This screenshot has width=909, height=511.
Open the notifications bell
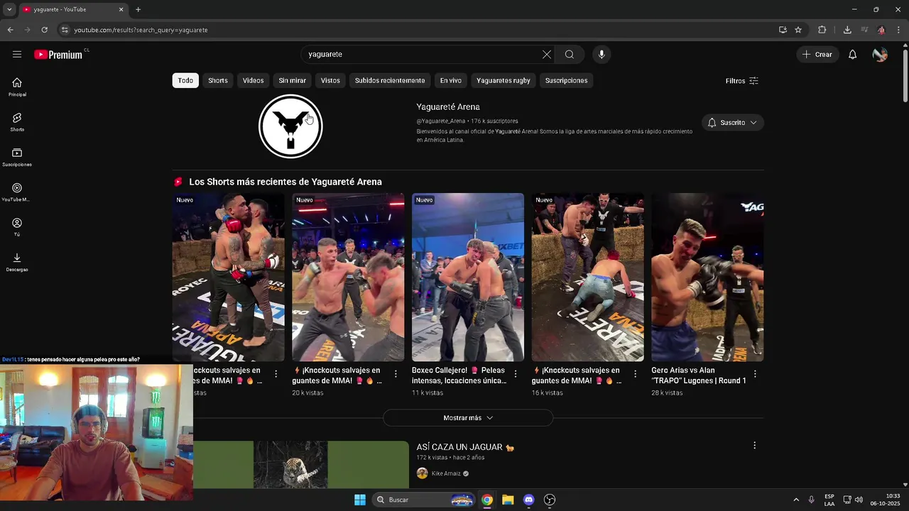(852, 54)
